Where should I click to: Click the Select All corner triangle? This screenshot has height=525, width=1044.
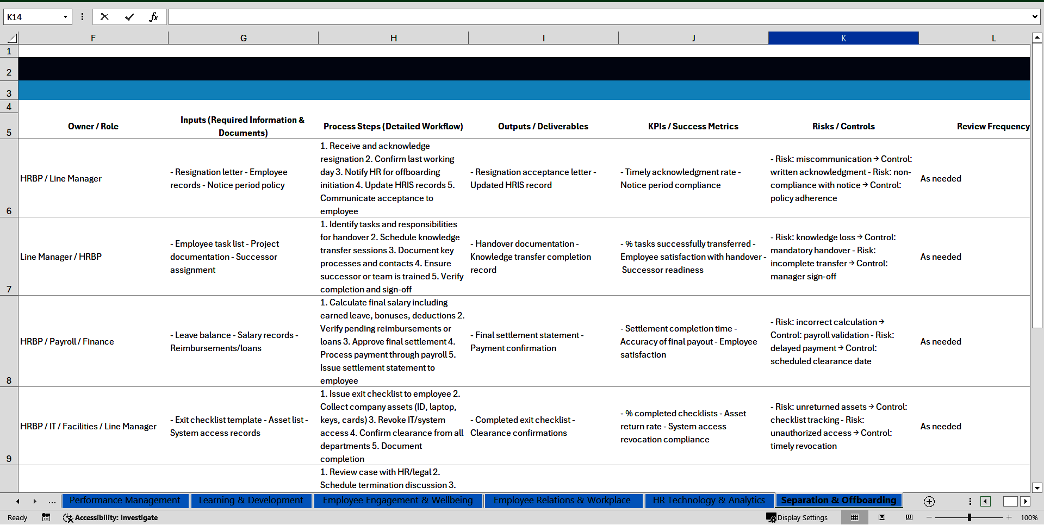coord(11,38)
